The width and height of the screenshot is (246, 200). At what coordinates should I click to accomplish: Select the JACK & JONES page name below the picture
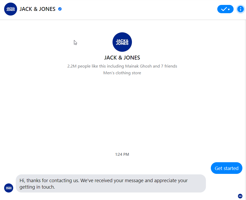pyautogui.click(x=122, y=57)
